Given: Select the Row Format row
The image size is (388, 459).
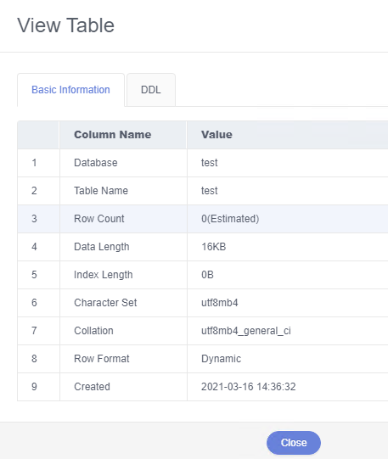Looking at the screenshot, I should (x=203, y=359).
